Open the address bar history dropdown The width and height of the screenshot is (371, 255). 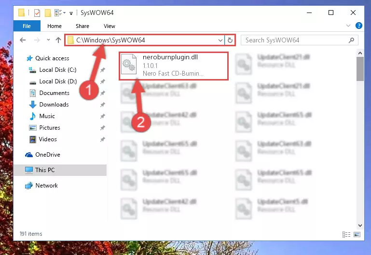(x=220, y=40)
